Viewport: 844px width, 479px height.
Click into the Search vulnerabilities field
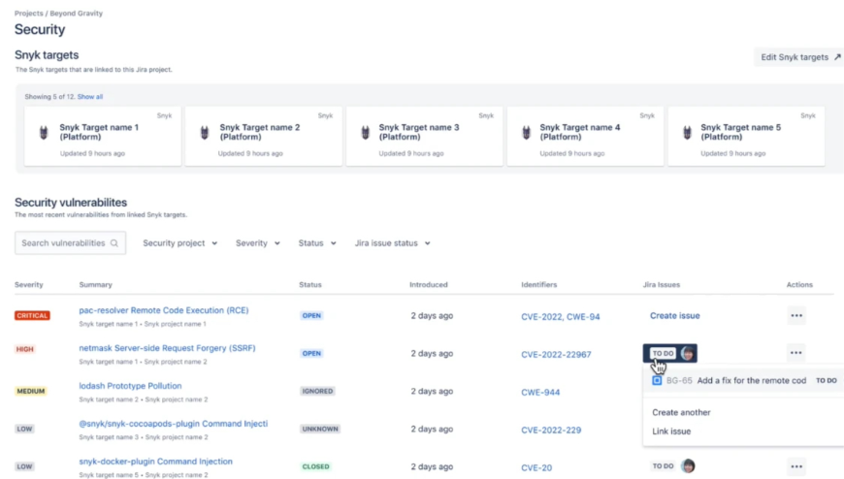(63, 243)
